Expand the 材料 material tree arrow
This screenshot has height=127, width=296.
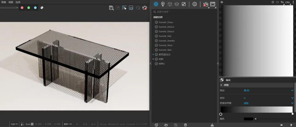pyautogui.click(x=153, y=59)
